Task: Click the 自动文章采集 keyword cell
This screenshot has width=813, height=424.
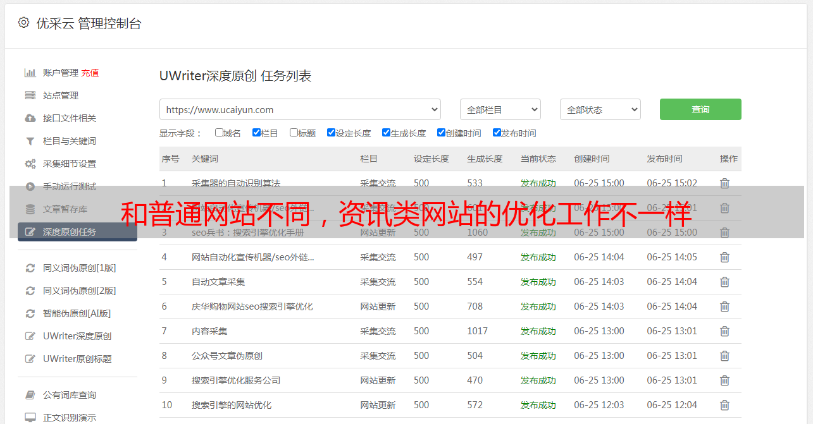Action: [218, 282]
